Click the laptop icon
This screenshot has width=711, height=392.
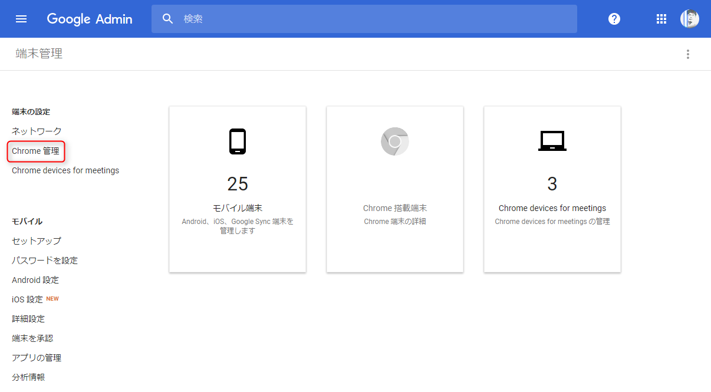pyautogui.click(x=552, y=141)
